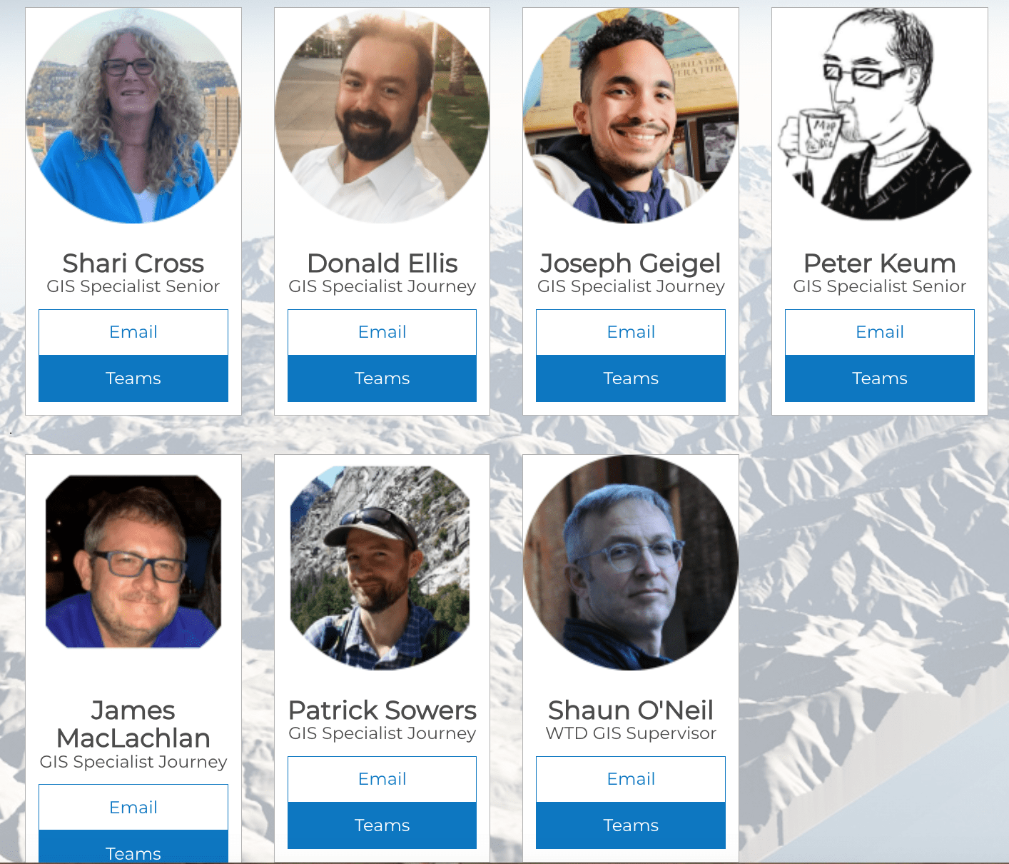Click Shari Cross's Email button
This screenshot has height=864, width=1009.
pyautogui.click(x=133, y=332)
